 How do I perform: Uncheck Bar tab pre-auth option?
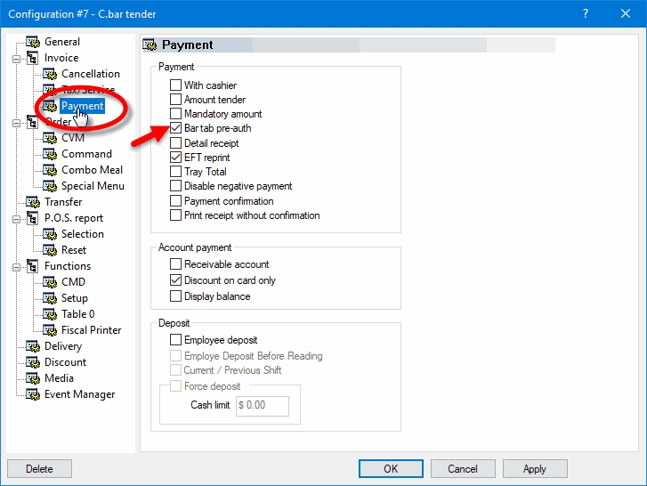pos(176,128)
